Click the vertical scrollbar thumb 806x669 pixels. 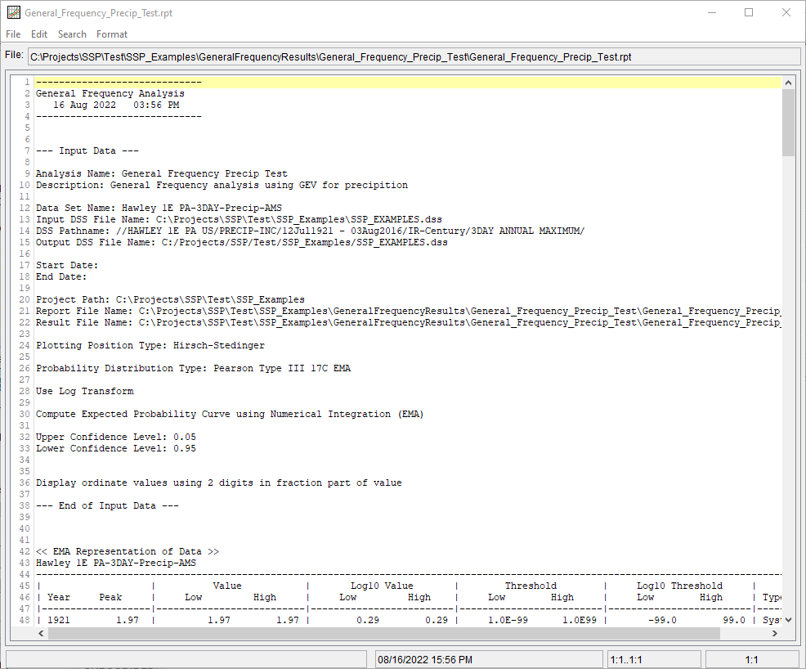[x=788, y=123]
